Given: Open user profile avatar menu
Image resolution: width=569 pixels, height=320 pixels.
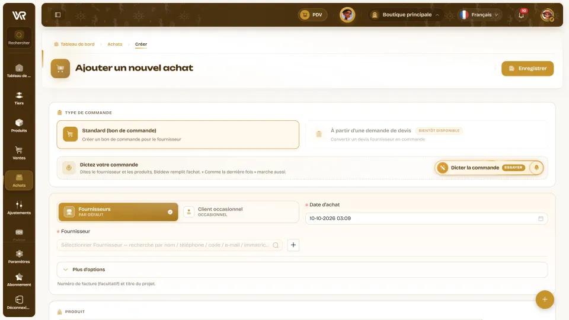Looking at the screenshot, I should pyautogui.click(x=547, y=15).
